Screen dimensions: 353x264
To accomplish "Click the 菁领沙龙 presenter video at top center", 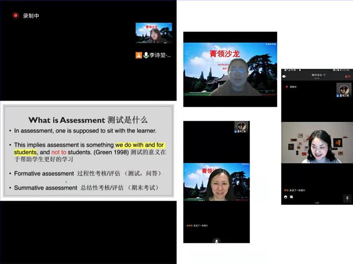I will (x=230, y=69).
